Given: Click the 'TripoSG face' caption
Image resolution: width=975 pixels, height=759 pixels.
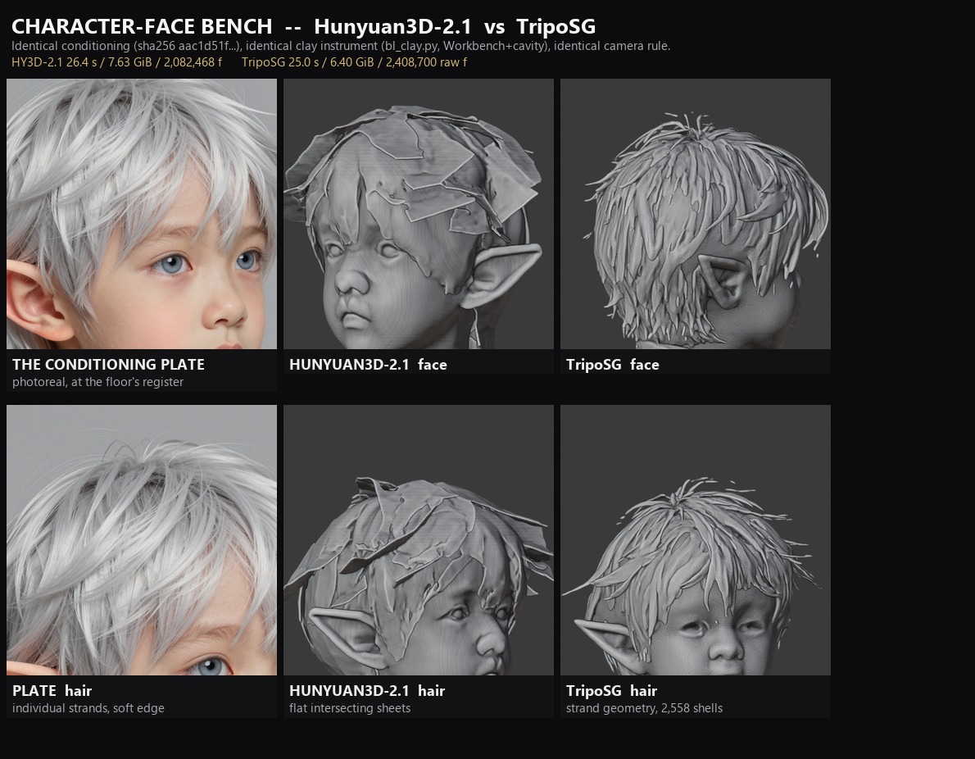Looking at the screenshot, I should point(613,365).
